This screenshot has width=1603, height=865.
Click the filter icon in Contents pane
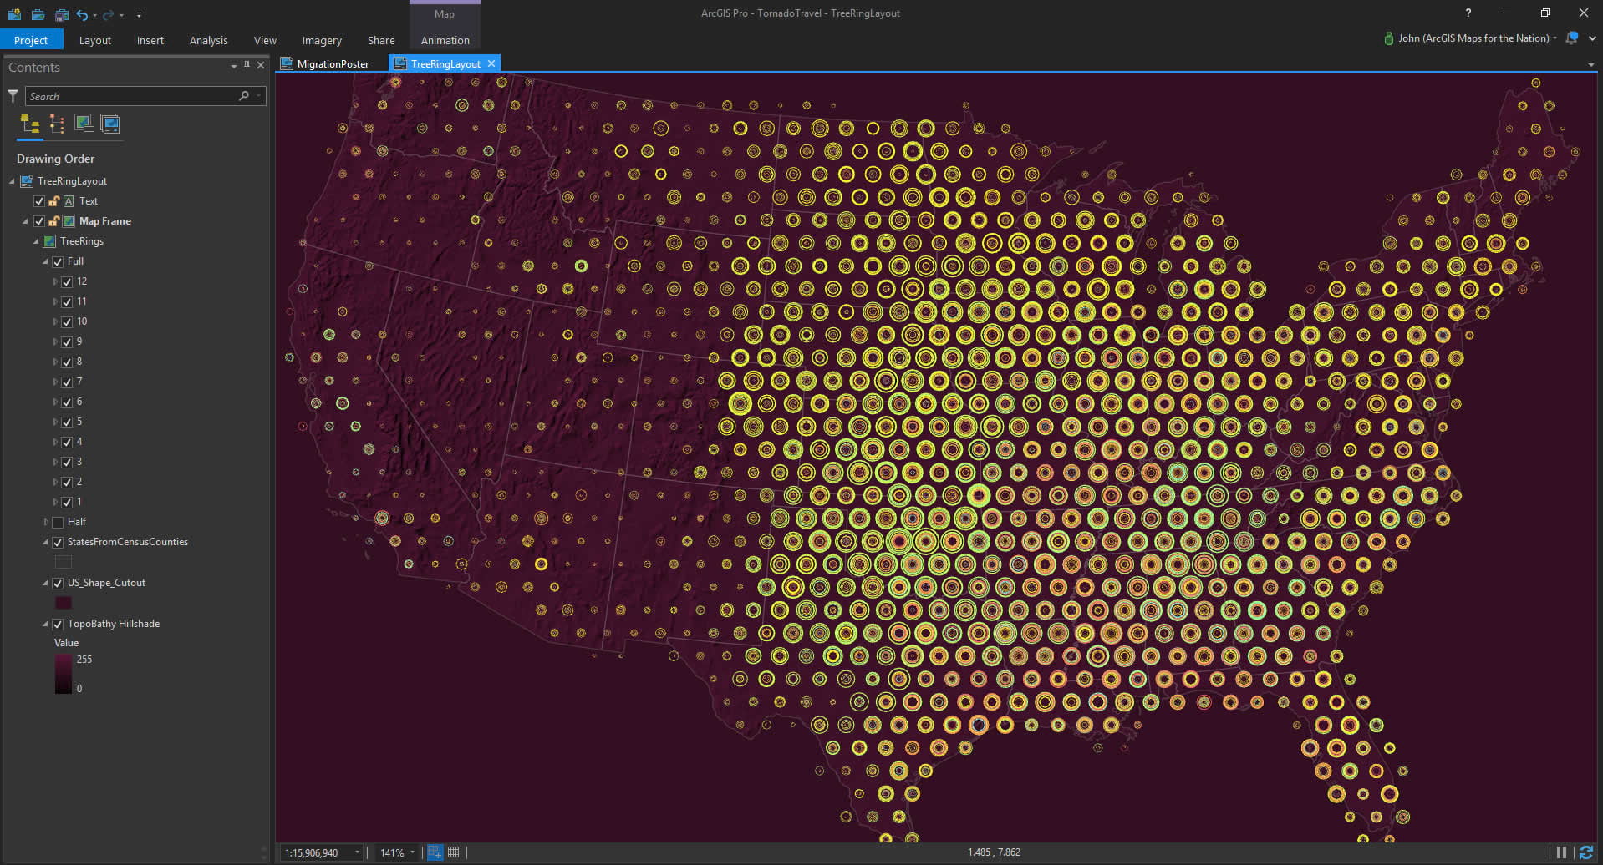pyautogui.click(x=13, y=96)
